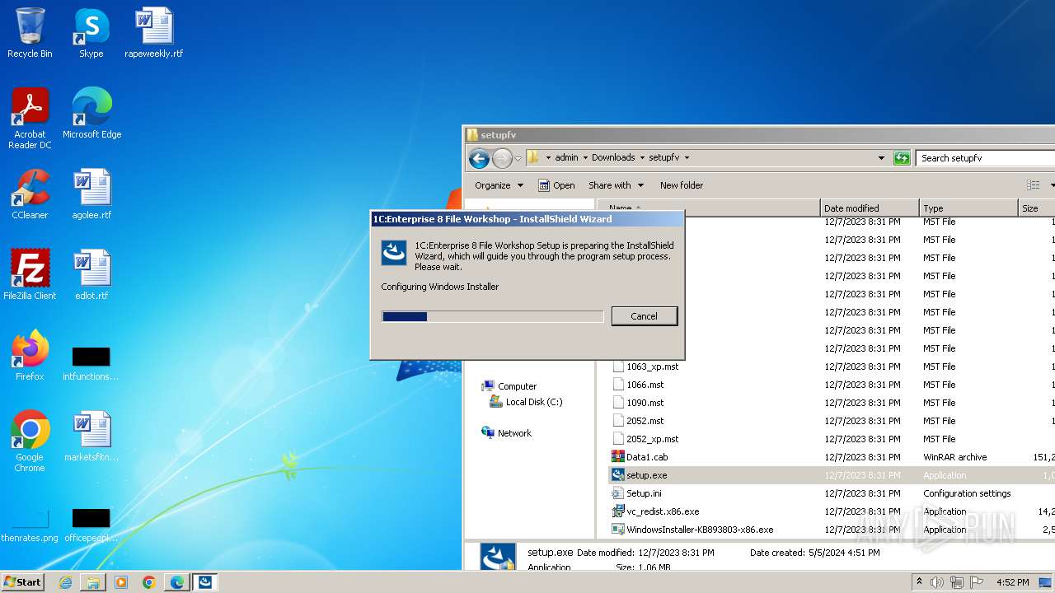Select the Acrobat Reader DC shortcut
The height and width of the screenshot is (593, 1055).
coord(30,119)
